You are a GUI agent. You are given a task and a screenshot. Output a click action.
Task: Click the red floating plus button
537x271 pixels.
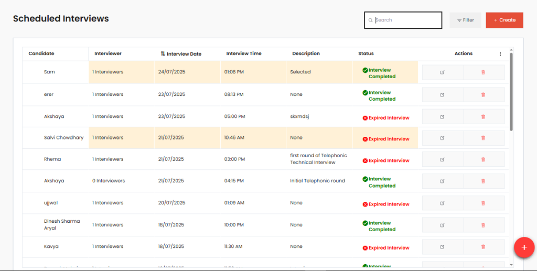(523, 247)
